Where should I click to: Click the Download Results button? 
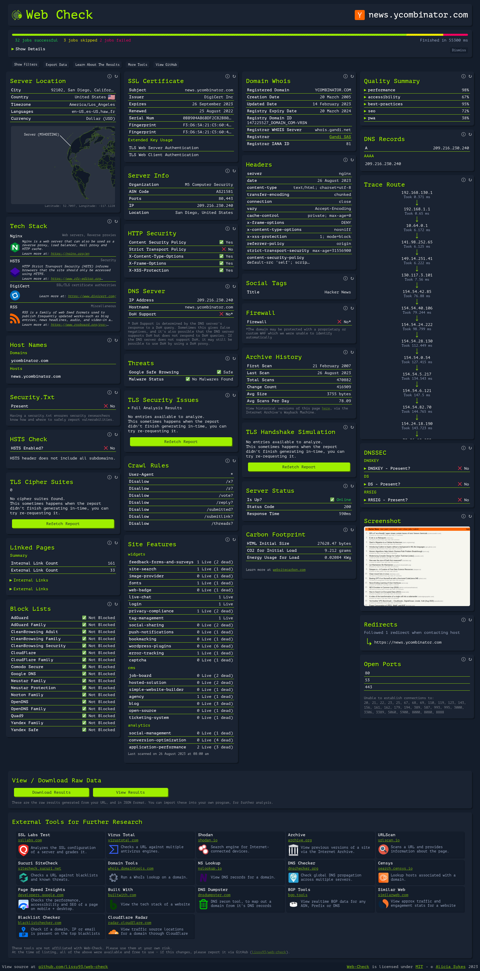51,792
